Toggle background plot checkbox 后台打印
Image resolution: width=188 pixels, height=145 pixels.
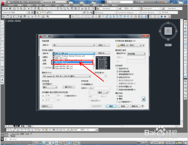[118, 69]
